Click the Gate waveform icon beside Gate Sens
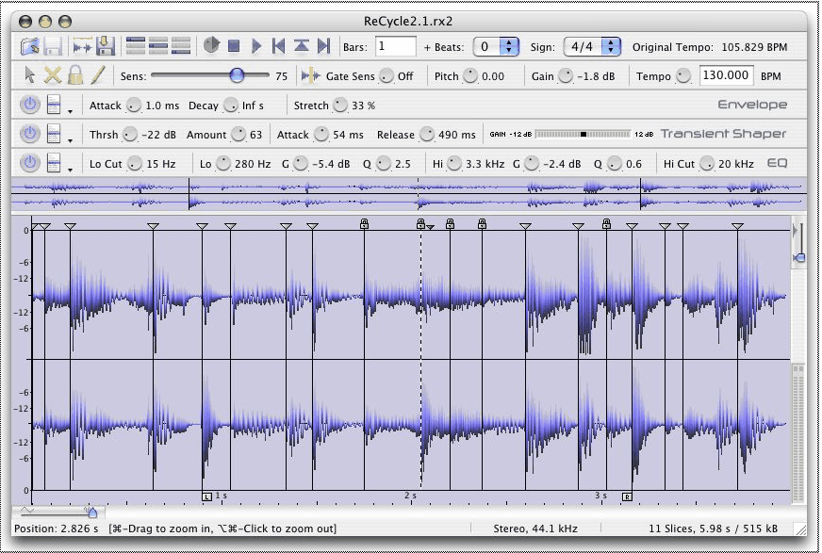 310,76
